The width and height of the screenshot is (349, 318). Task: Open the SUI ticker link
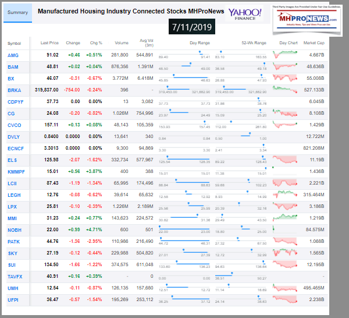coord(12,265)
